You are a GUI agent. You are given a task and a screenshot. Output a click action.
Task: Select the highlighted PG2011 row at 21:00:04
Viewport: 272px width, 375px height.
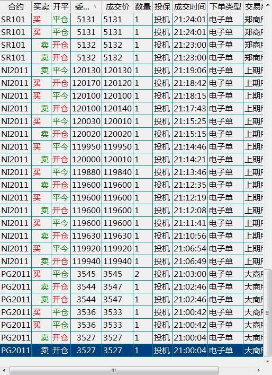pyautogui.click(x=131, y=351)
